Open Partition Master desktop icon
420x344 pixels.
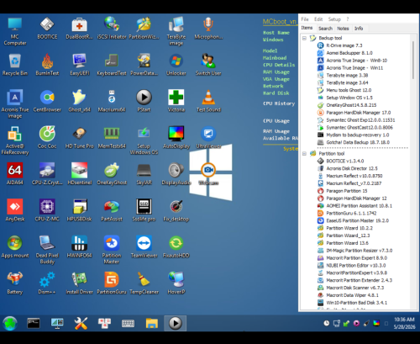click(112, 250)
